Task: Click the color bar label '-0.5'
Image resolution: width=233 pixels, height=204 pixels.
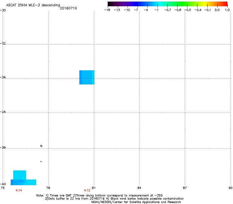Action: pos(187,10)
